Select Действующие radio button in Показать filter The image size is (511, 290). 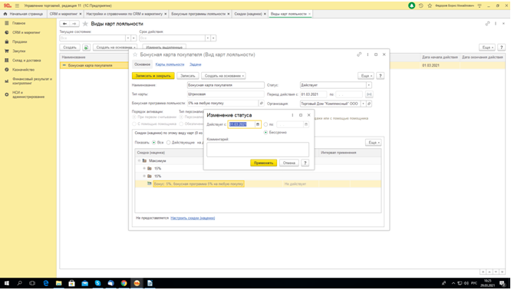[168, 143]
